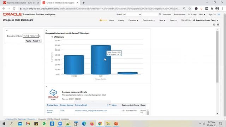Open the Department Name dropdown arrow

[x=39, y=36]
